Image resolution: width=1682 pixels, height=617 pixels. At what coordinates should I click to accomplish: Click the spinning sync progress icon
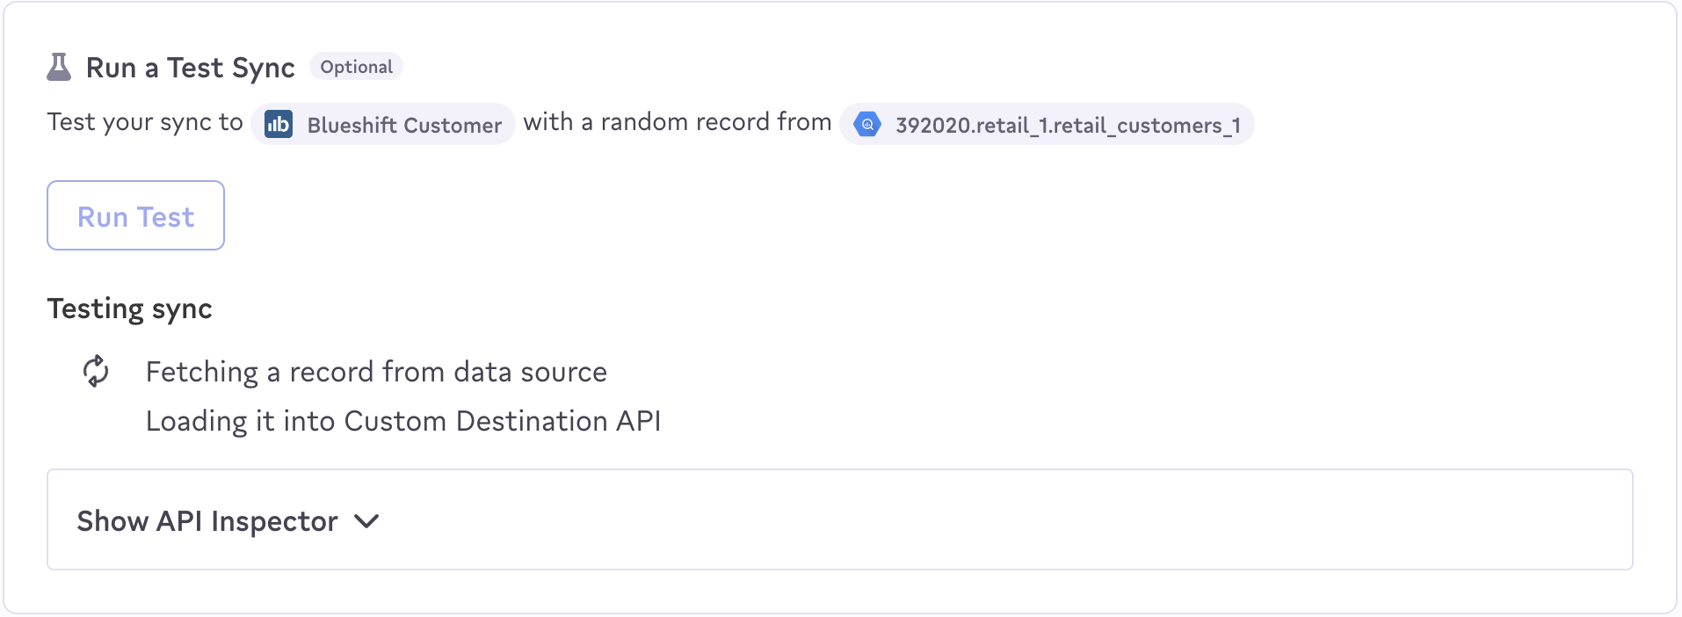[x=96, y=371]
